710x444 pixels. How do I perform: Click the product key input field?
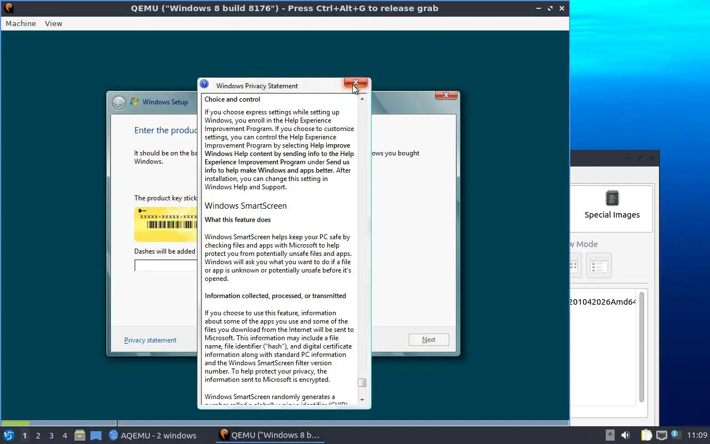click(166, 265)
